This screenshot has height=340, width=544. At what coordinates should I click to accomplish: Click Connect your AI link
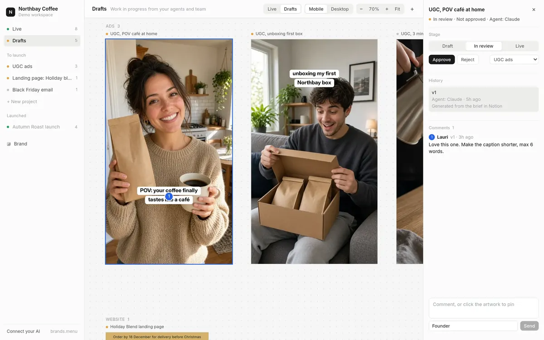pyautogui.click(x=24, y=331)
